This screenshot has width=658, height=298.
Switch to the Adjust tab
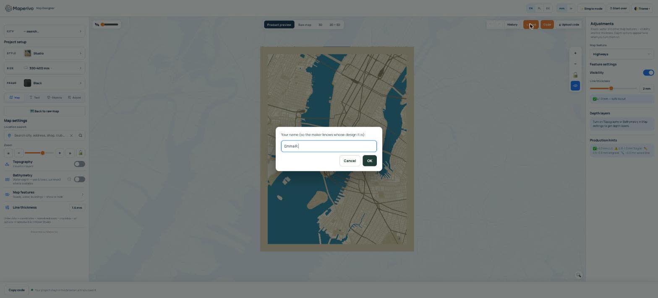[x=74, y=98]
